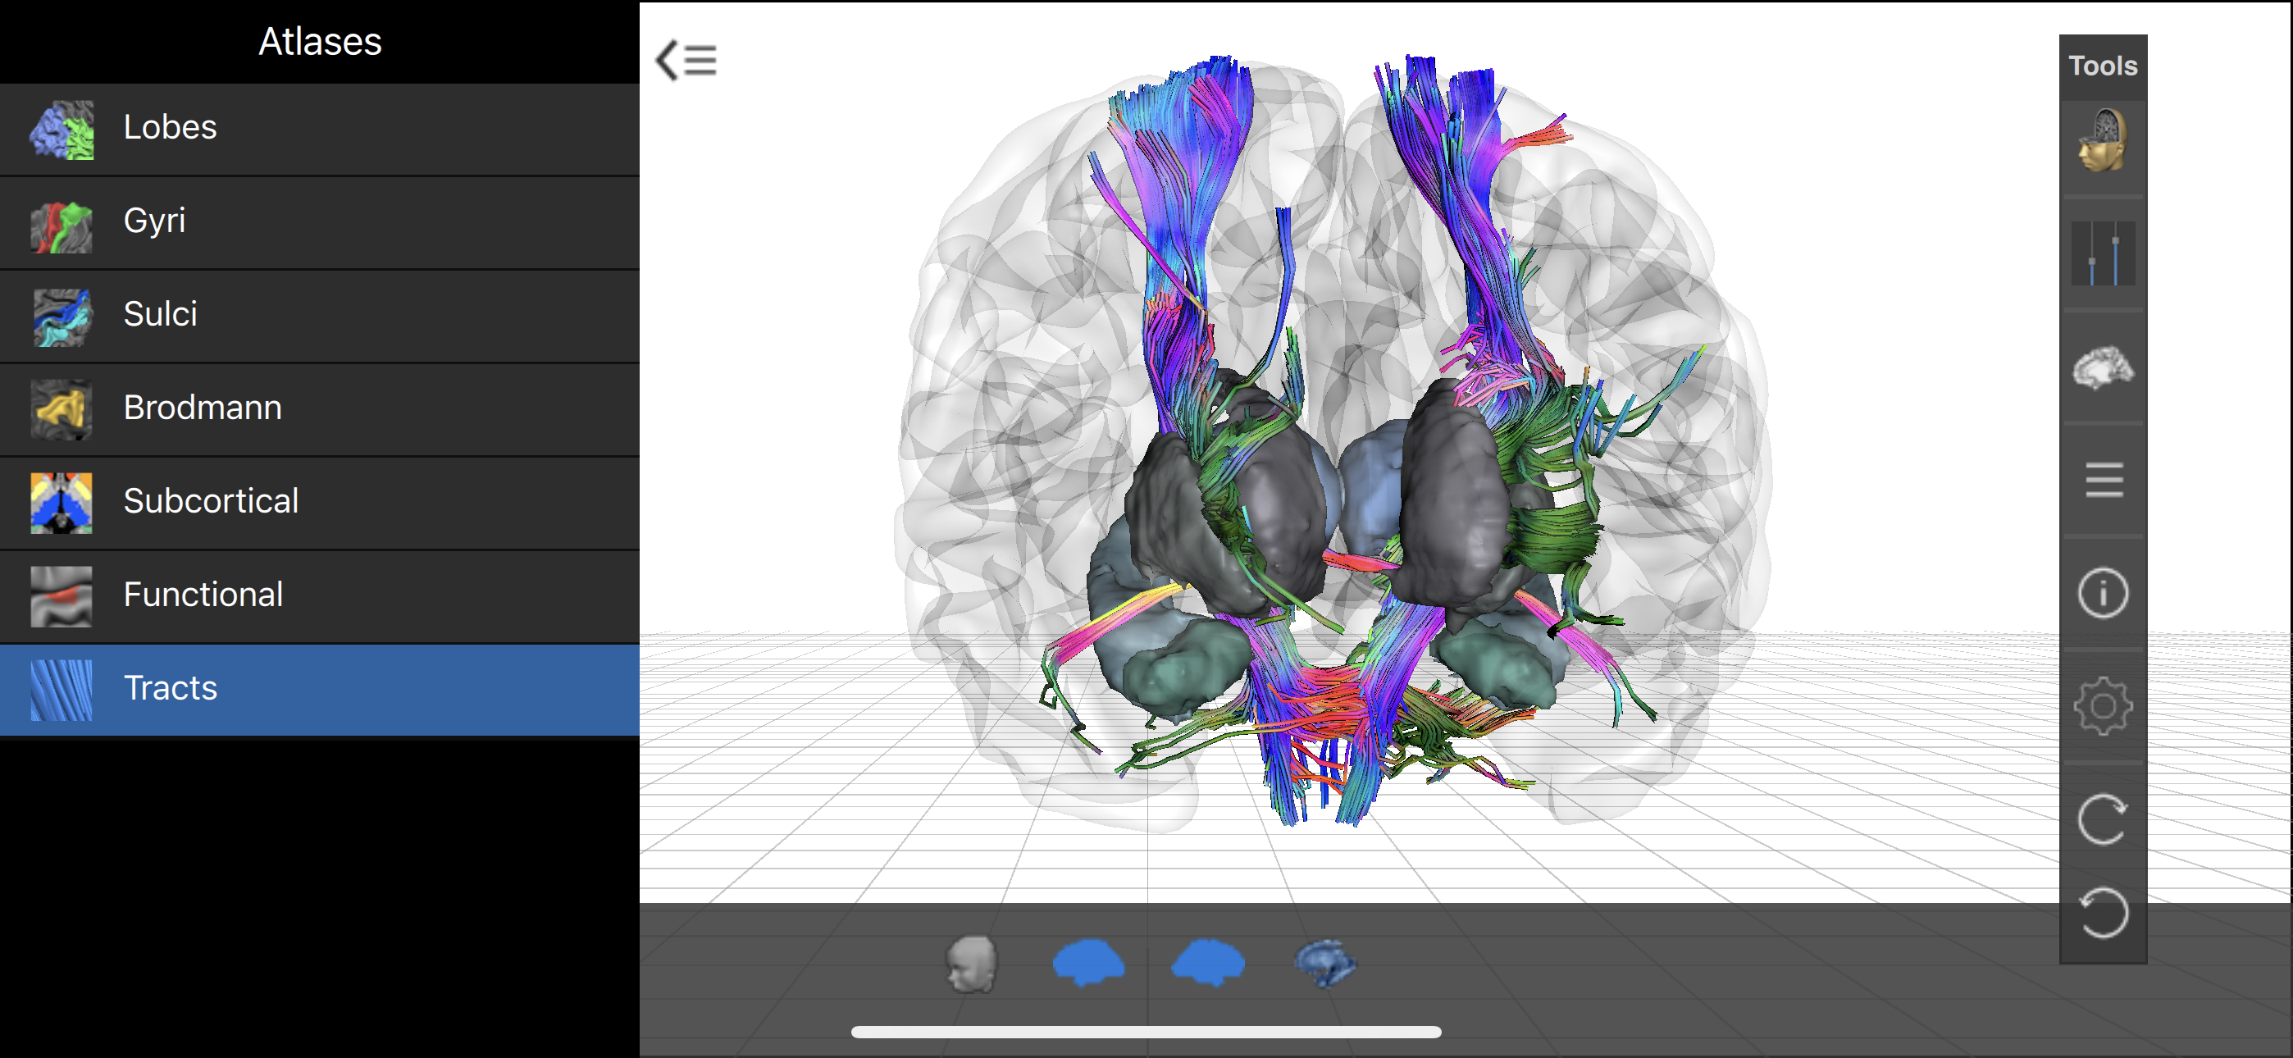Show the info panel
The image size is (2293, 1058).
[2103, 593]
